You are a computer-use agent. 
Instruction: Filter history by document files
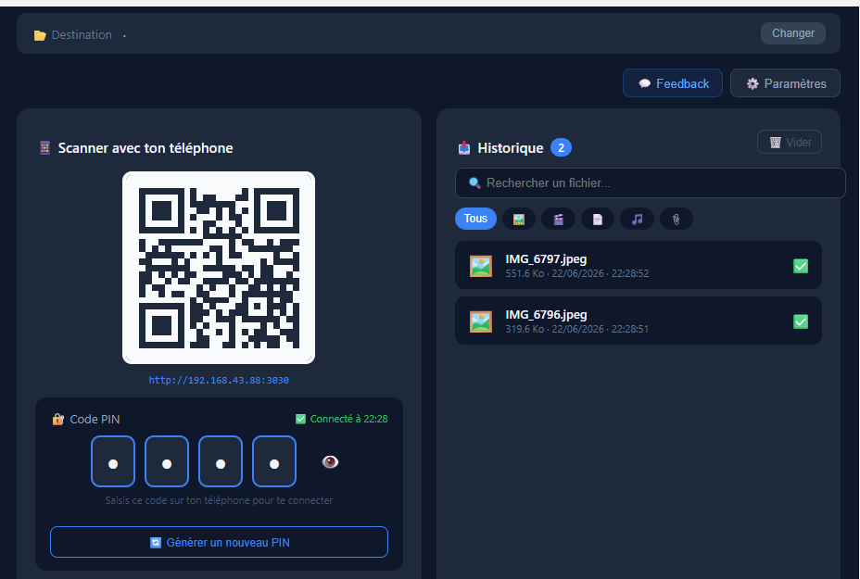598,219
